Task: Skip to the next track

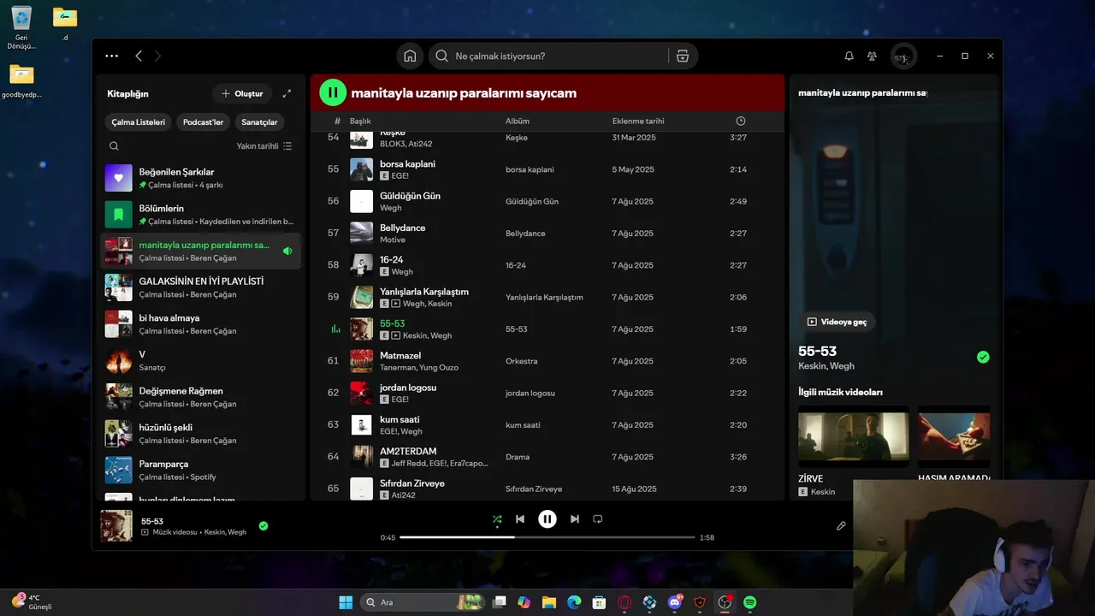Action: [575, 518]
